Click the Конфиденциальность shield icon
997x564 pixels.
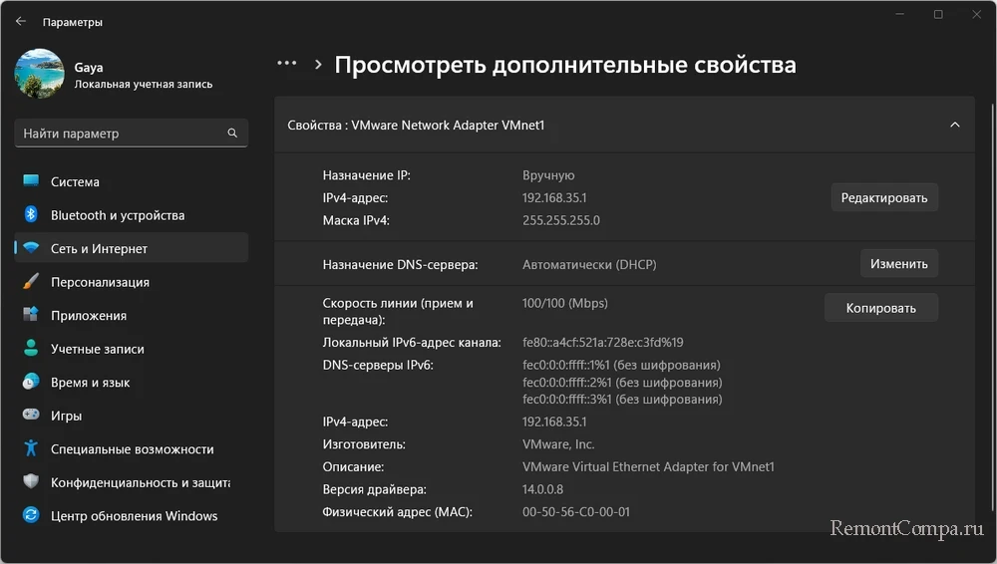[31, 481]
